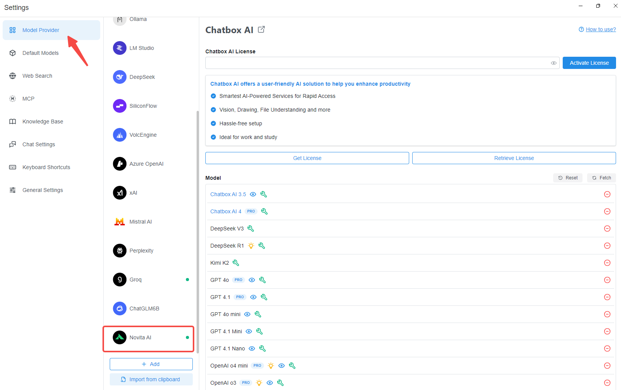Click the OpenAI o3 model name
The image size is (621, 390).
pos(223,383)
